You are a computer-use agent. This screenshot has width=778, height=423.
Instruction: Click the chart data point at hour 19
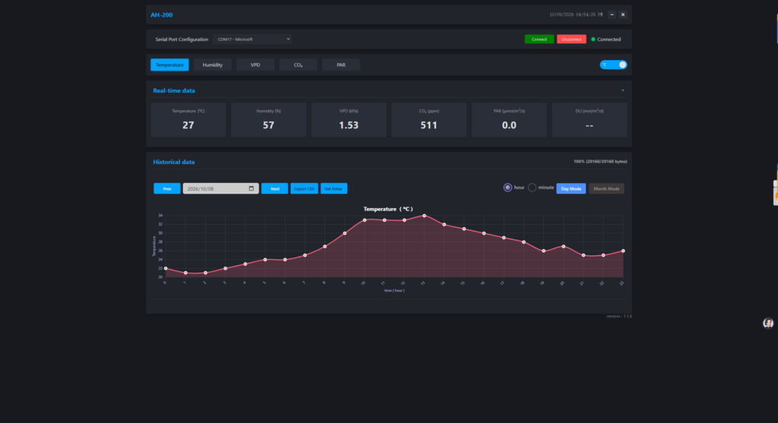(x=544, y=251)
